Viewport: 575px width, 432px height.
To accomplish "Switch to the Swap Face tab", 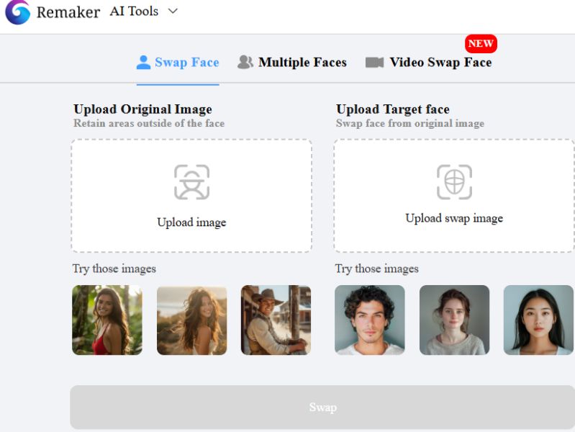I will [178, 63].
